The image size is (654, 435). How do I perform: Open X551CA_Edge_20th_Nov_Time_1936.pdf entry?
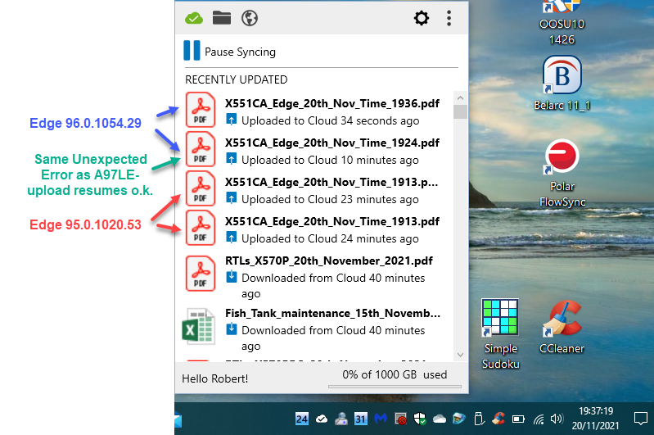(332, 104)
